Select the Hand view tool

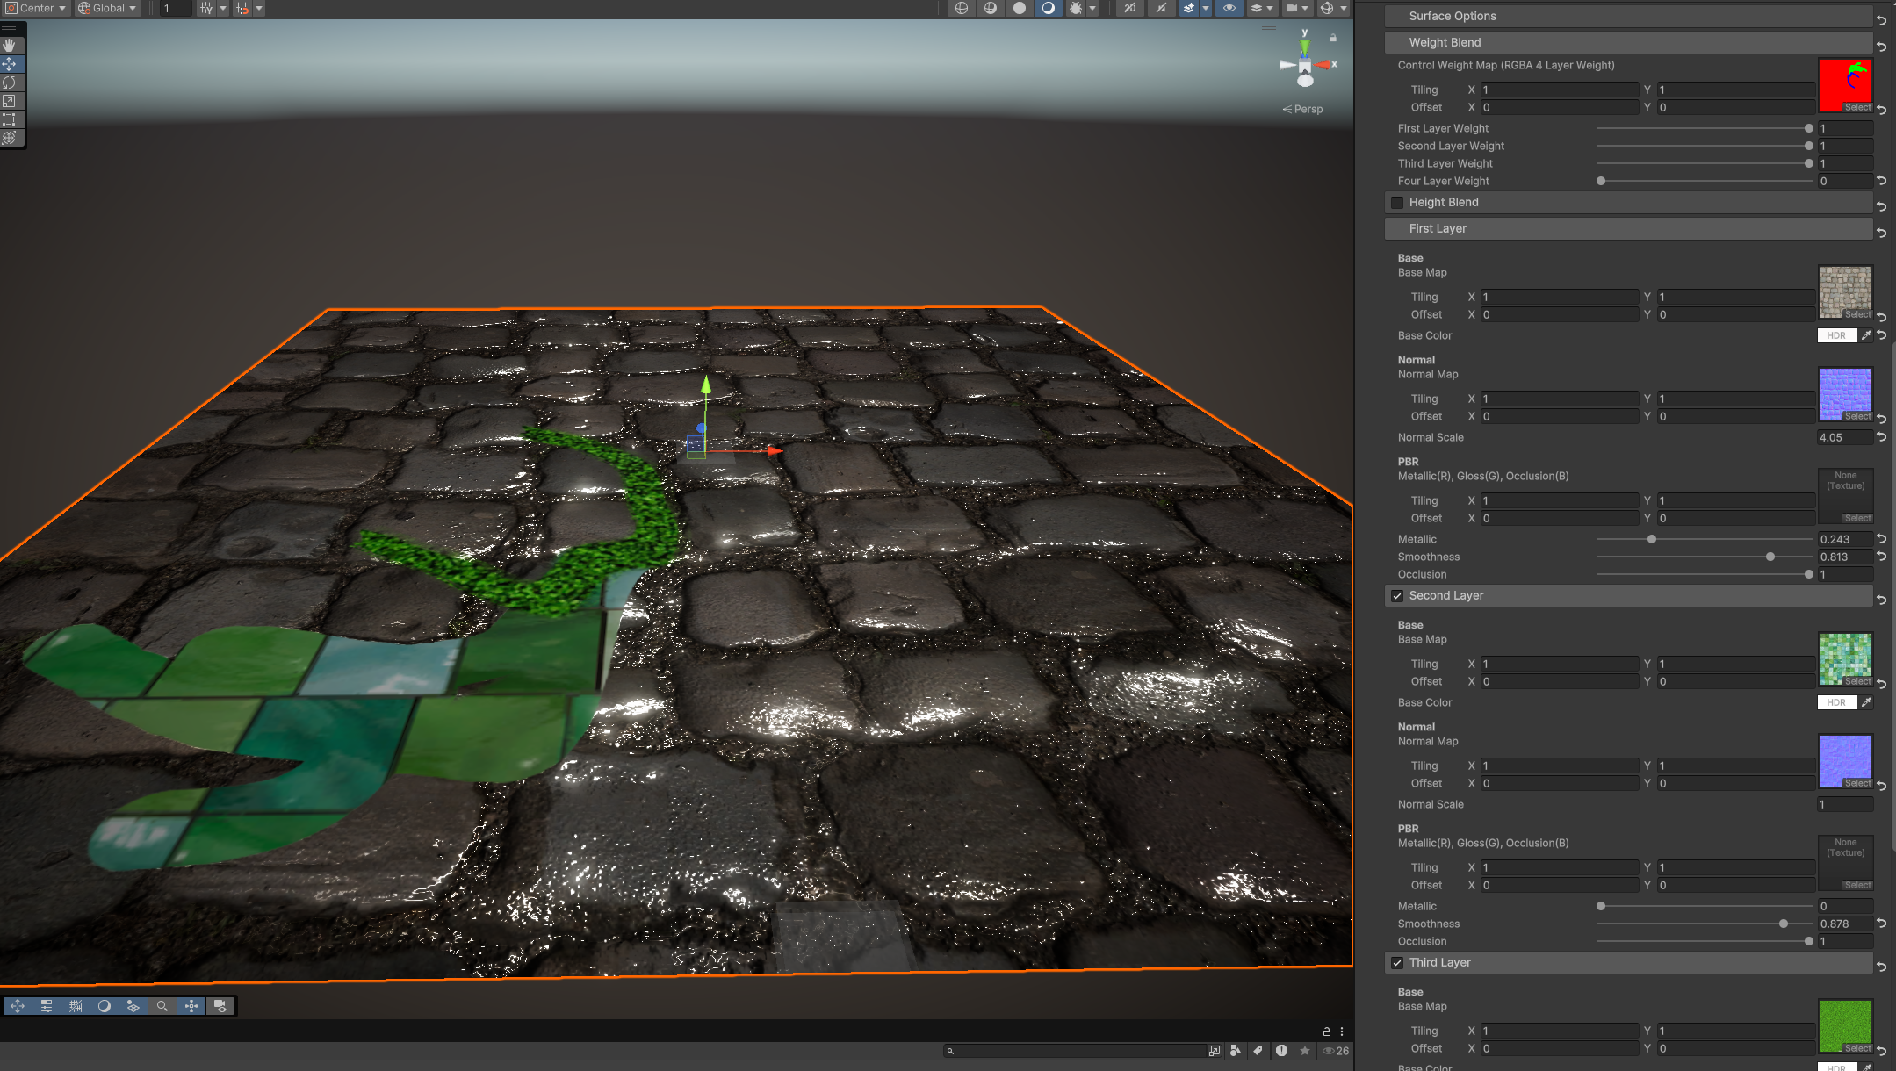10,45
